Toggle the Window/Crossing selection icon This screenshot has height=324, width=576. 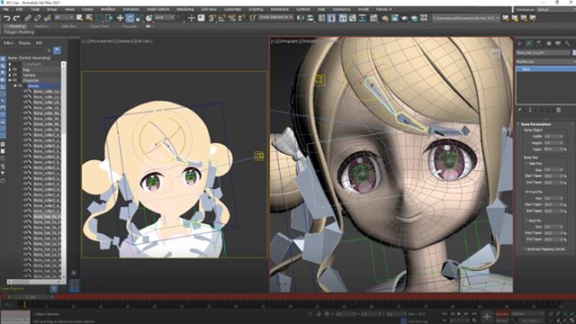(x=109, y=18)
